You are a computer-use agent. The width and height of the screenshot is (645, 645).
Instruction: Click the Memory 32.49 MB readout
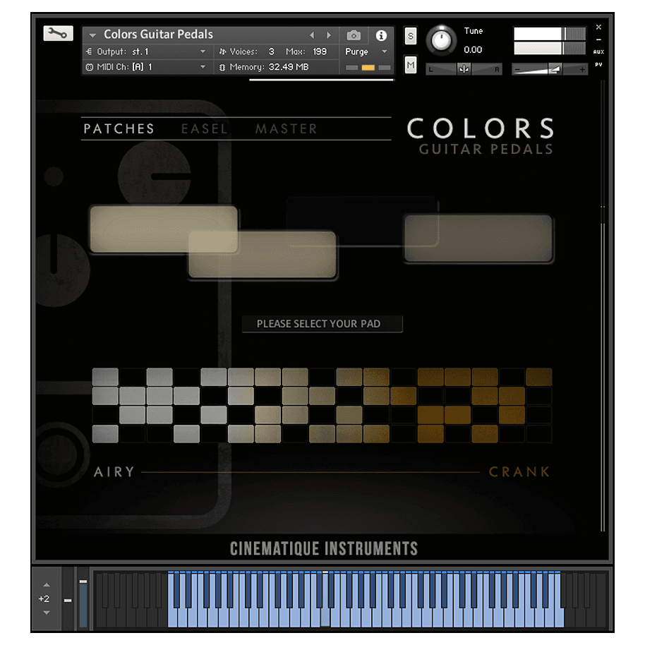(269, 67)
